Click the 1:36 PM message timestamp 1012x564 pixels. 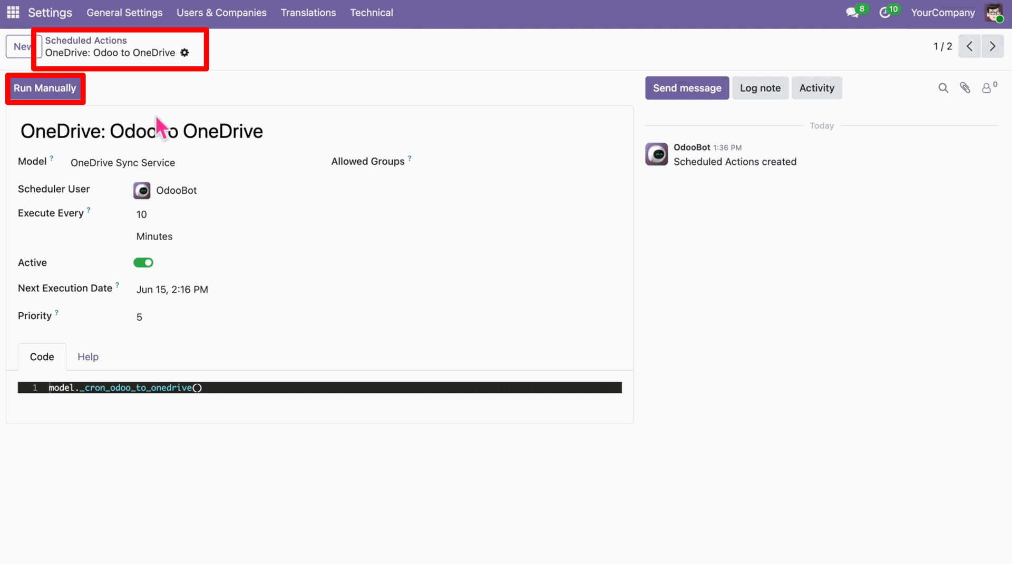pos(727,148)
